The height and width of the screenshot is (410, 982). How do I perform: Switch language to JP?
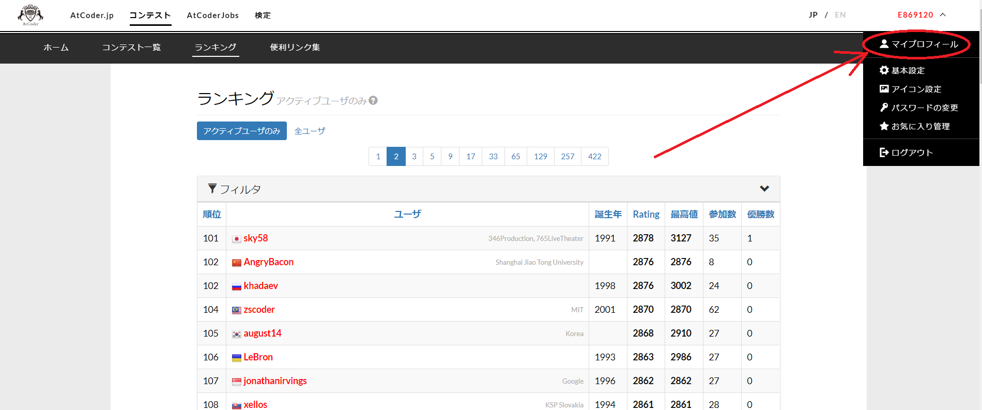click(x=814, y=14)
